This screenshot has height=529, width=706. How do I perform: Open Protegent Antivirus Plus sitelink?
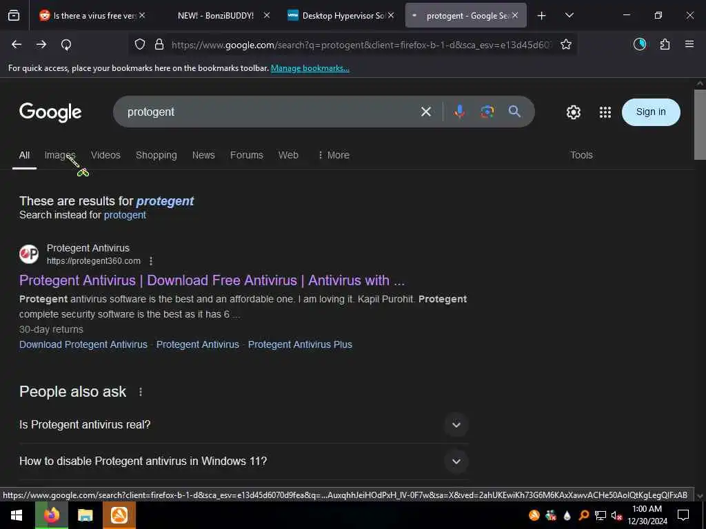[300, 344]
